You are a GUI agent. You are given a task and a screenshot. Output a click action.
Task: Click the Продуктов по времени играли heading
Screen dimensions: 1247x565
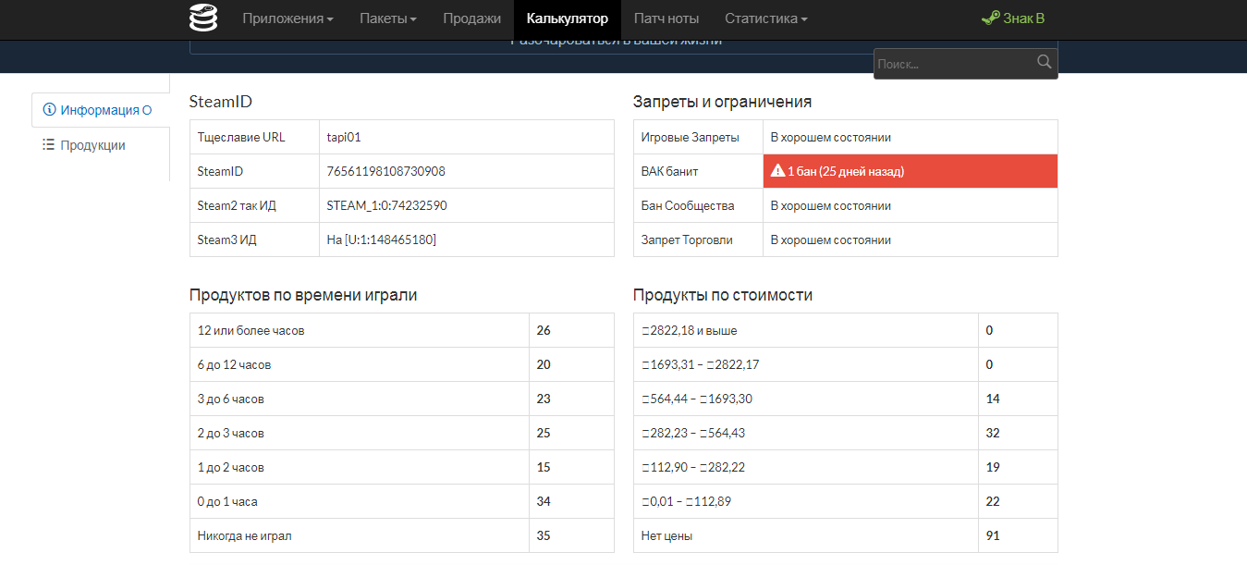(303, 295)
